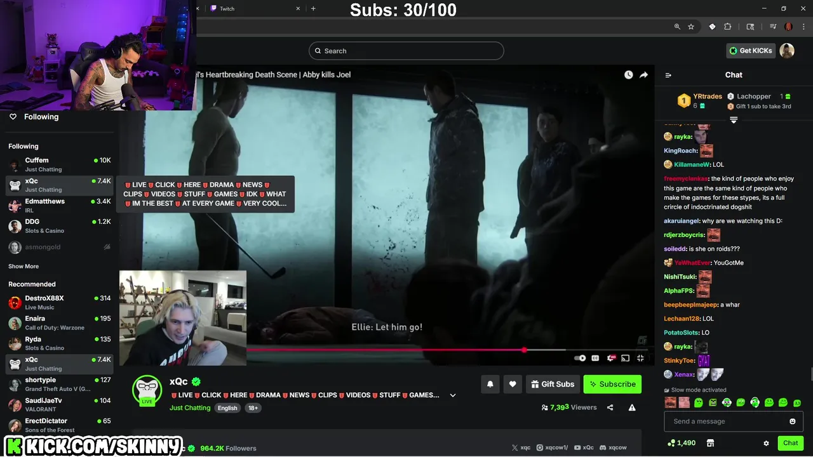Click the English language tag

click(227, 408)
